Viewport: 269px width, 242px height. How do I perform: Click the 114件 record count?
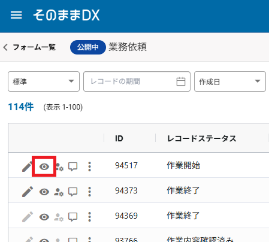coord(21,107)
